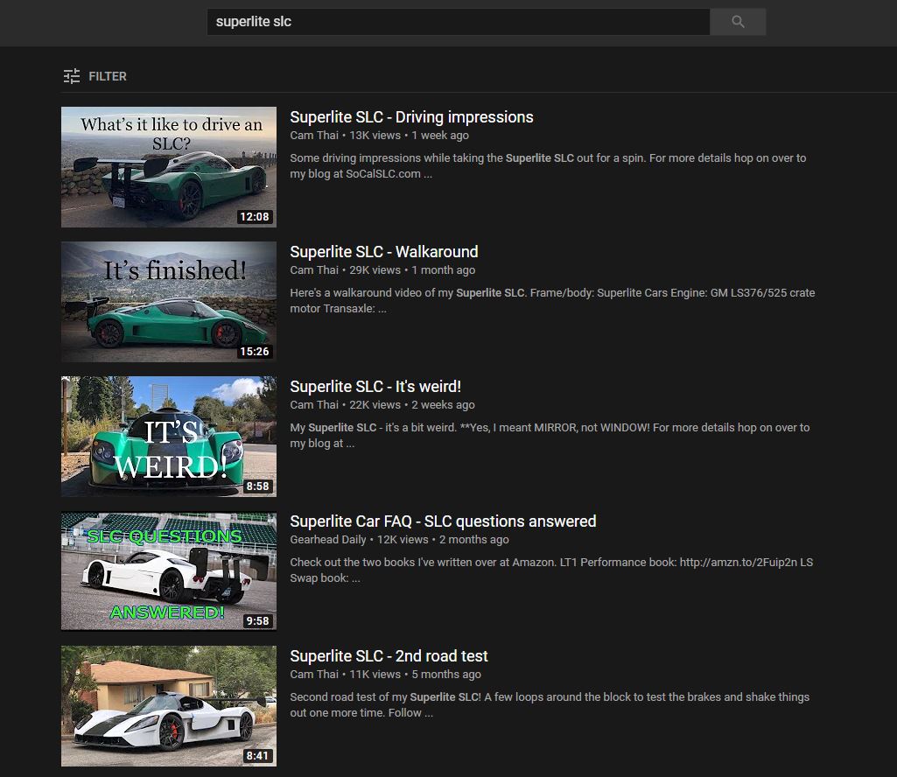This screenshot has height=777, width=897.
Task: Click description 'Some driving impressions while taking the'
Action: [548, 166]
